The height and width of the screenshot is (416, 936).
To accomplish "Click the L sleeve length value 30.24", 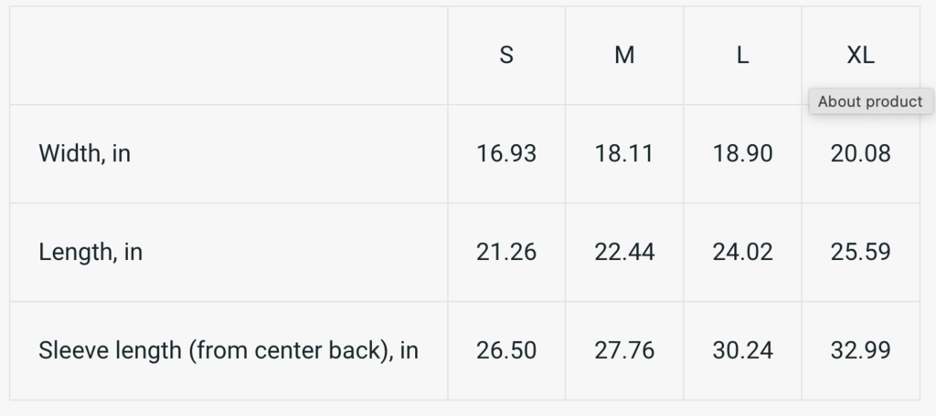I will pyautogui.click(x=742, y=350).
